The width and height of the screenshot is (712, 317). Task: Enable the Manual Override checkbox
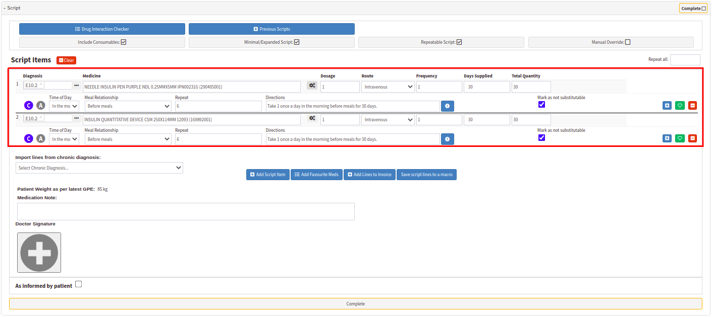tap(628, 42)
